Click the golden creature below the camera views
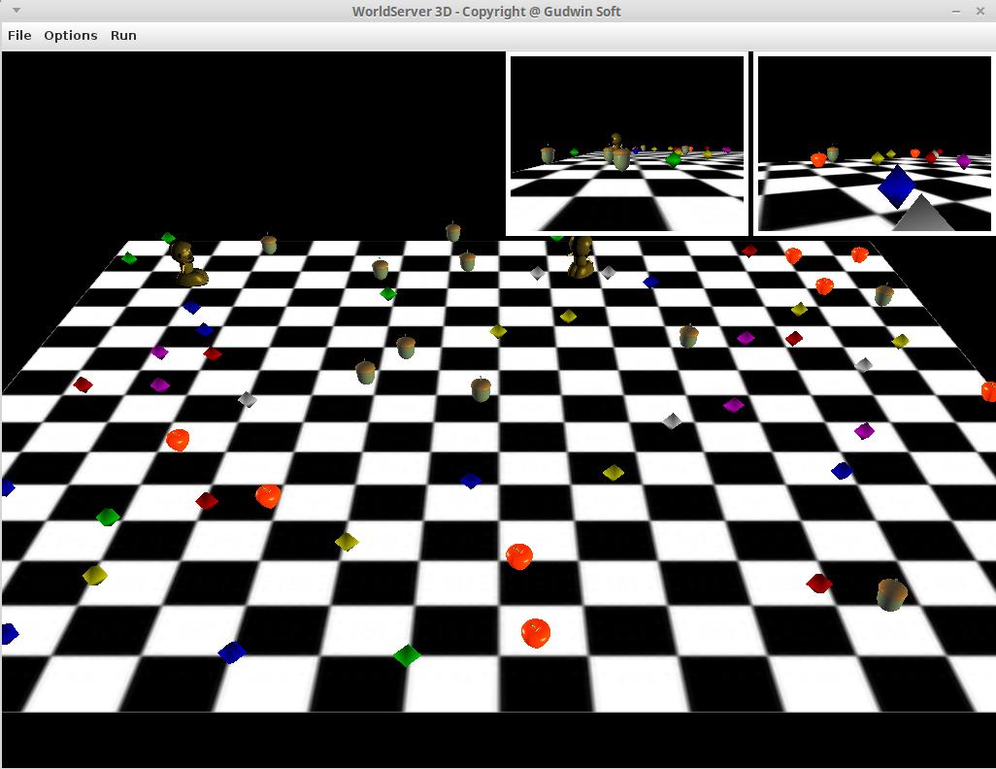 [581, 257]
